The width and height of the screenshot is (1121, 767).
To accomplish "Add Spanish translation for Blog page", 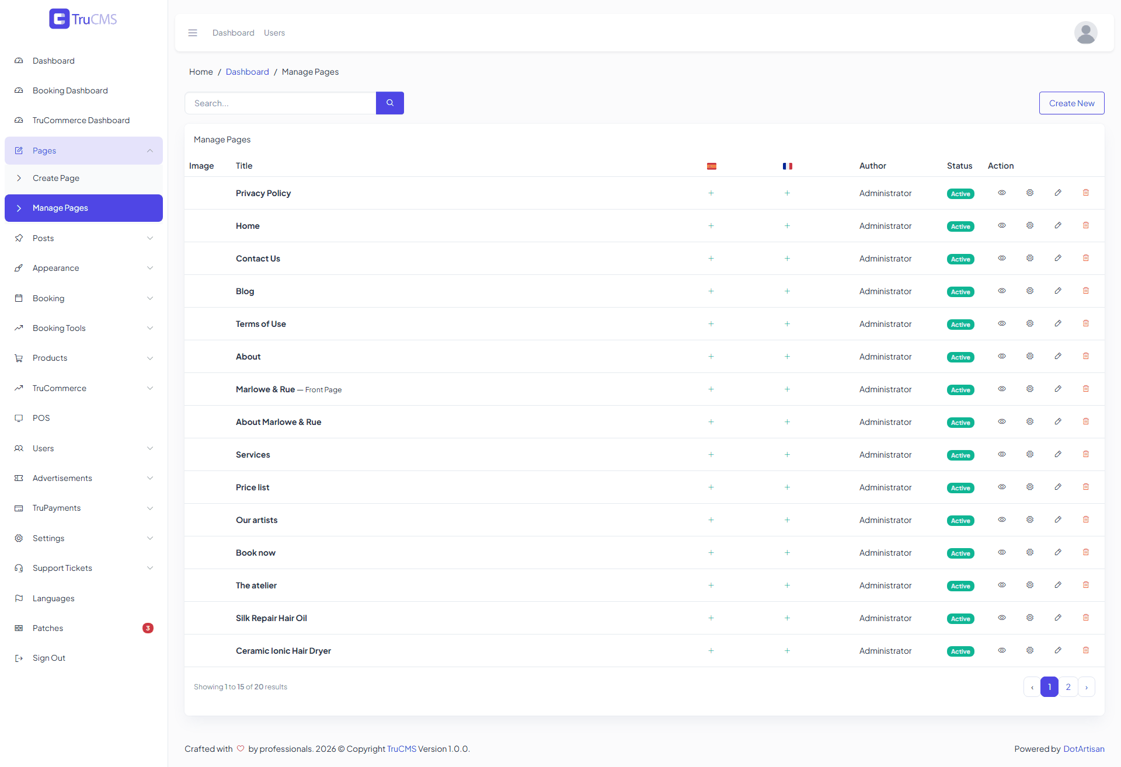I will click(x=711, y=291).
